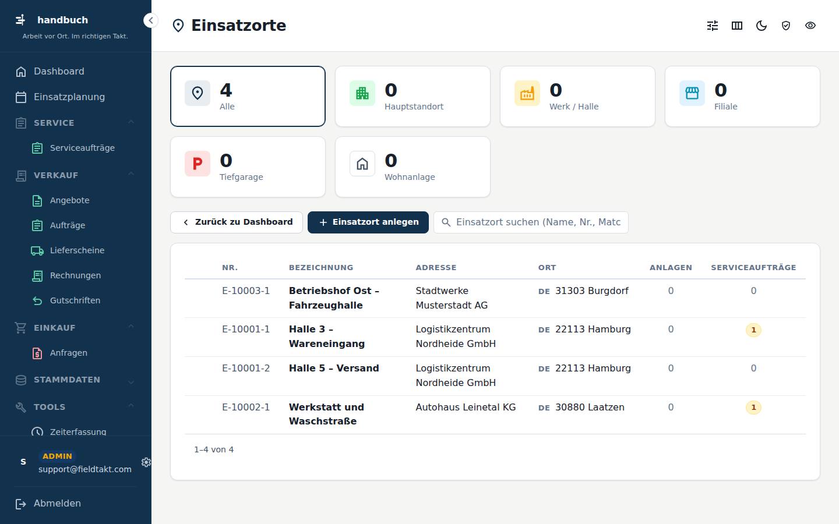
Task: Filter by Werk / Halle card
Action: (x=577, y=96)
